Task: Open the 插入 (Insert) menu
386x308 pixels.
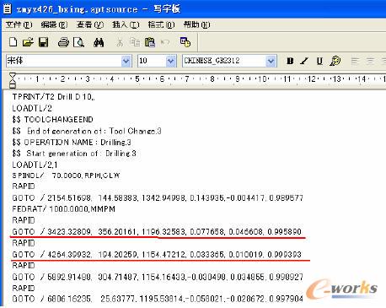Action: click(126, 24)
